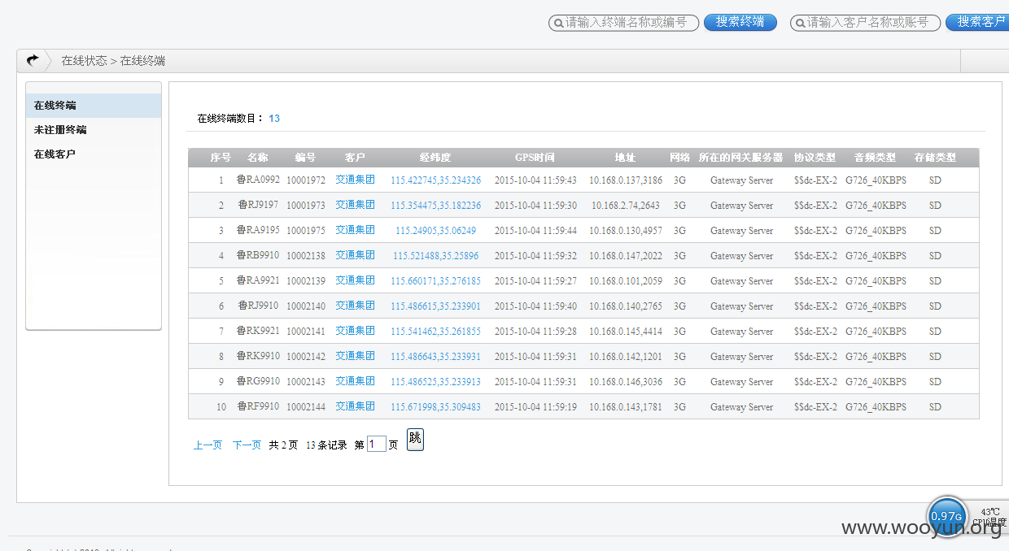Focus the customer name or account search field
1009x551 pixels.
pyautogui.click(x=865, y=23)
